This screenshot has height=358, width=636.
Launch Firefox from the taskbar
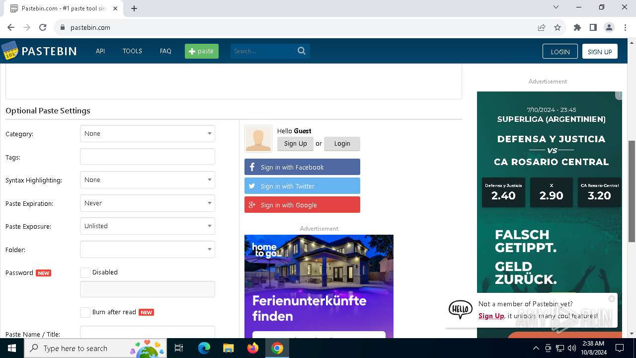253,348
